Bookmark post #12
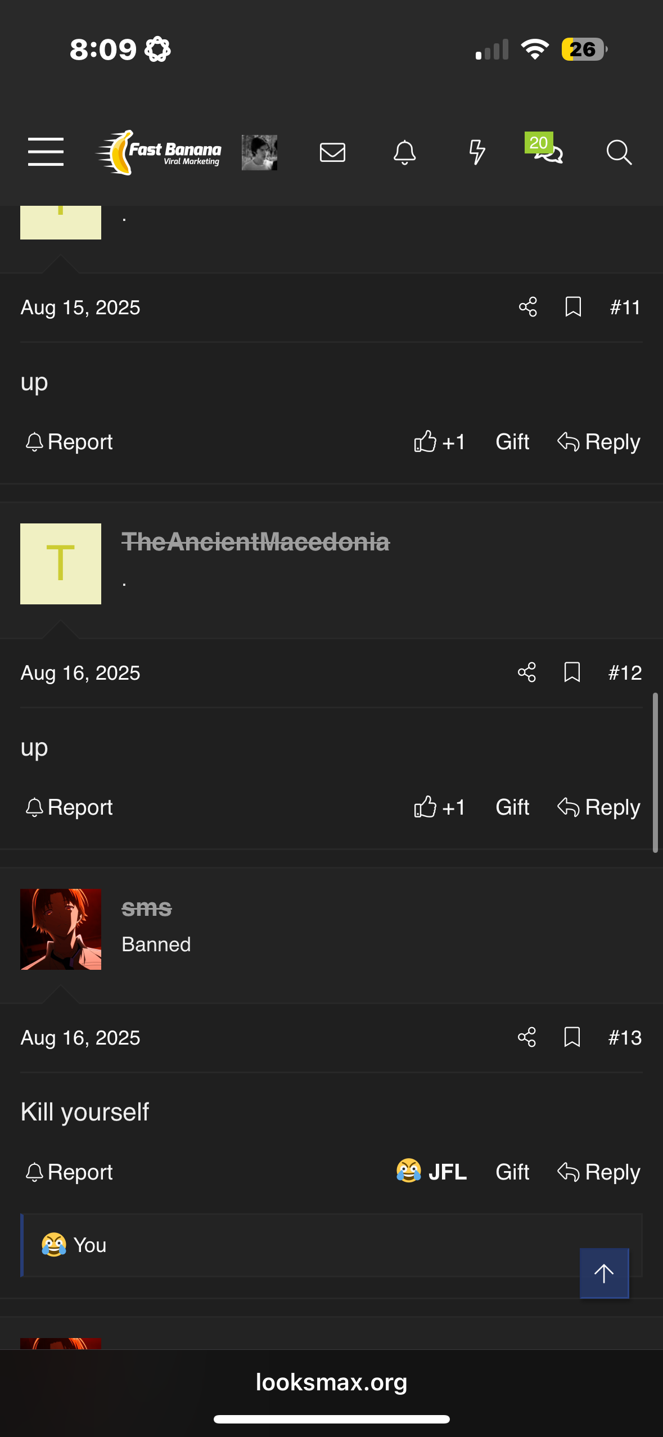The width and height of the screenshot is (663, 1437). click(572, 672)
